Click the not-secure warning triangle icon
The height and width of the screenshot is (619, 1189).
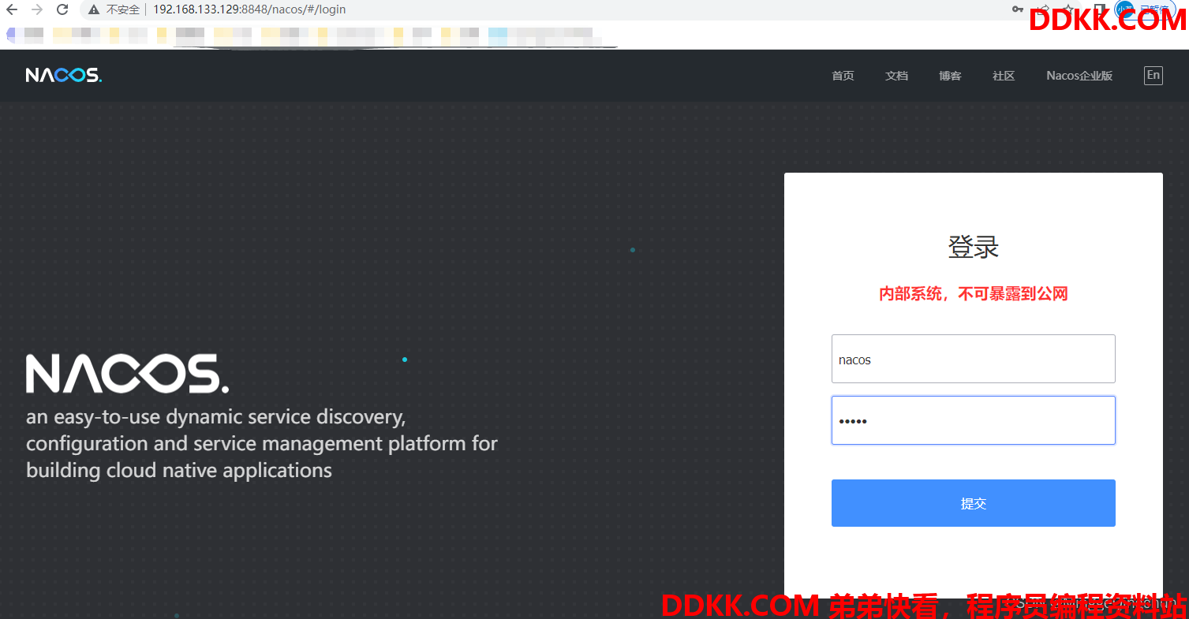click(94, 9)
